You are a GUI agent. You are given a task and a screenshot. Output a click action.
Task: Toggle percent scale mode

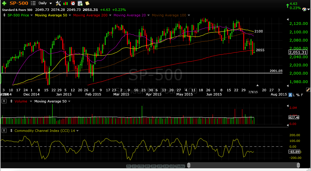click(x=298, y=95)
